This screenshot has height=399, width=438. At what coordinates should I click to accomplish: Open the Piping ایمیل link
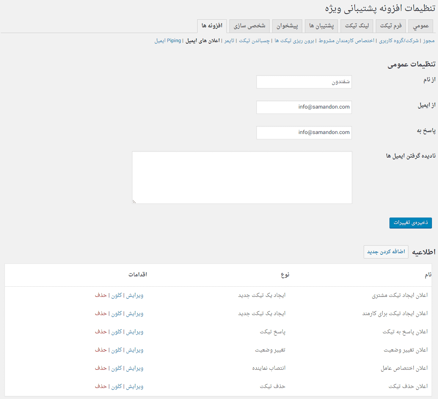pyautogui.click(x=168, y=41)
